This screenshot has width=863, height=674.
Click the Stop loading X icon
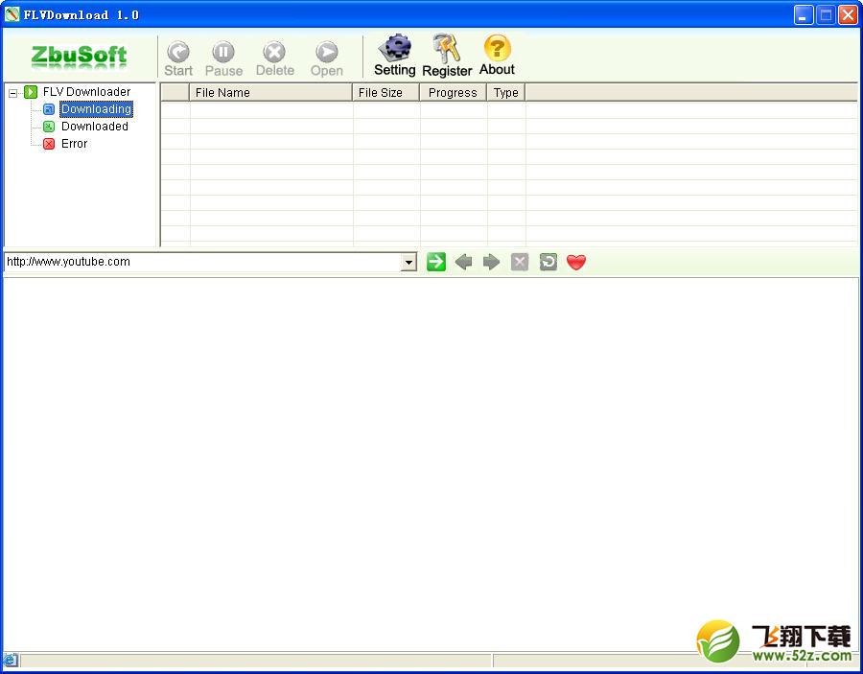[x=520, y=262]
